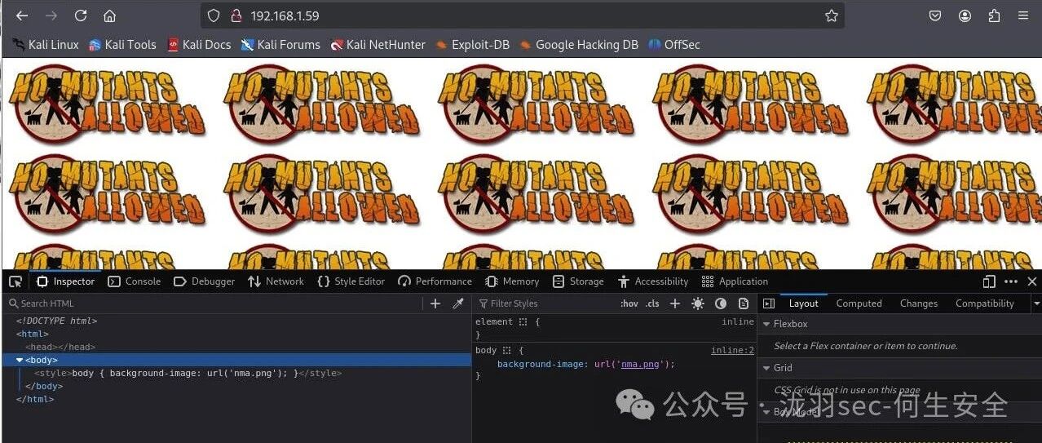
Task: Select the Changes sidebar tab
Action: click(919, 303)
